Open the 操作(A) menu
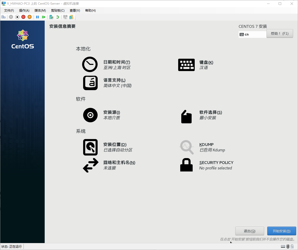The width and height of the screenshot is (298, 250). (x=24, y=11)
